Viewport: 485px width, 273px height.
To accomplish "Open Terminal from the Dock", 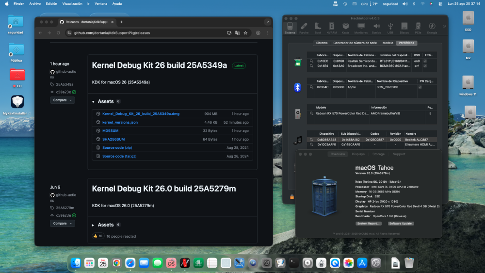I will (x=293, y=263).
